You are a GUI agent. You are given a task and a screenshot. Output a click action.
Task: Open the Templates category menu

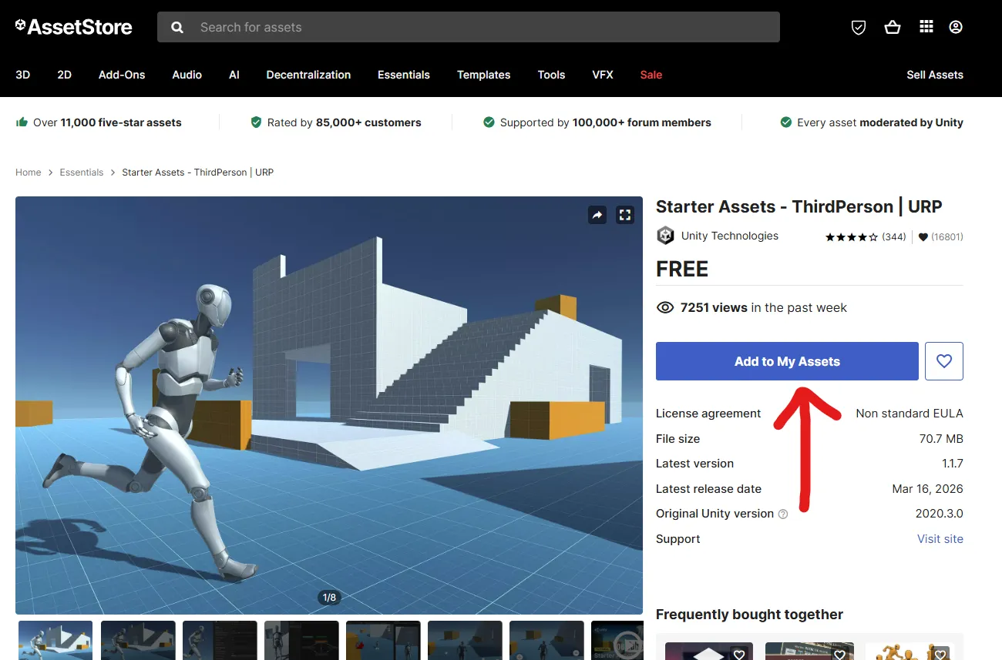coord(483,75)
